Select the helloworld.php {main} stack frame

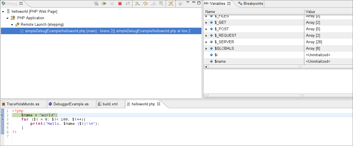(x=101, y=31)
